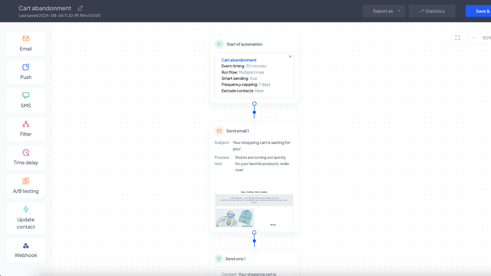491x276 pixels.
Task: Choose the A/B testing block icon
Action: click(26, 181)
